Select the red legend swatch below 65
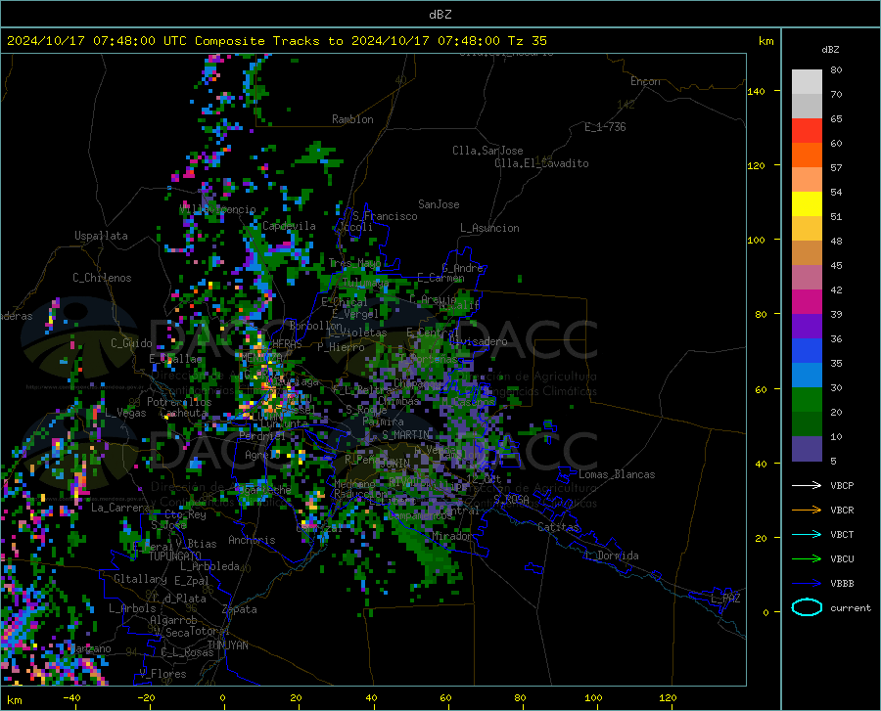This screenshot has height=711, width=881. [x=807, y=131]
